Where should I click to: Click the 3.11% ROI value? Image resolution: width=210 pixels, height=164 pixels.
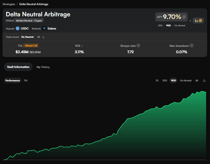79,52
